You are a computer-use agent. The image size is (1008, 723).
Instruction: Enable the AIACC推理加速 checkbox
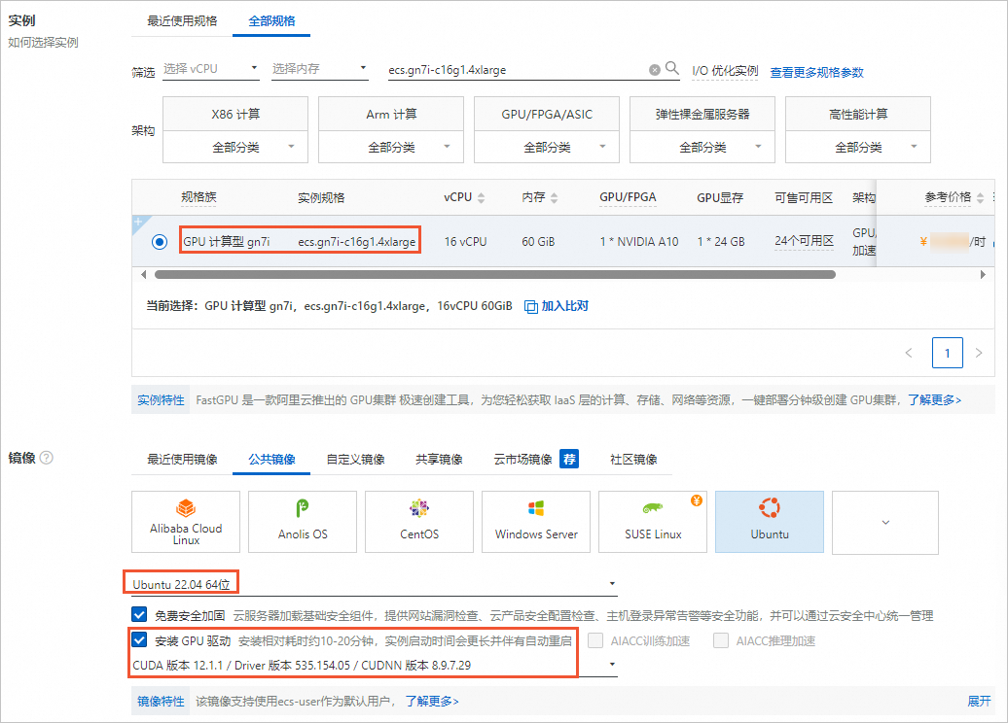pos(721,640)
